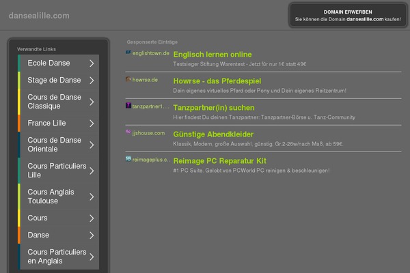Click the Domain Erwerben button

point(348,16)
